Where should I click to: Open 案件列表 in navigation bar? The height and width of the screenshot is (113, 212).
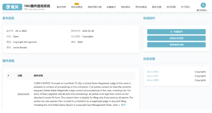[61, 7]
